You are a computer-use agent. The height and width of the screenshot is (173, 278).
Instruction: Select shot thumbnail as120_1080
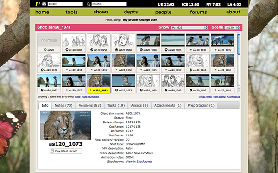(x=148, y=83)
